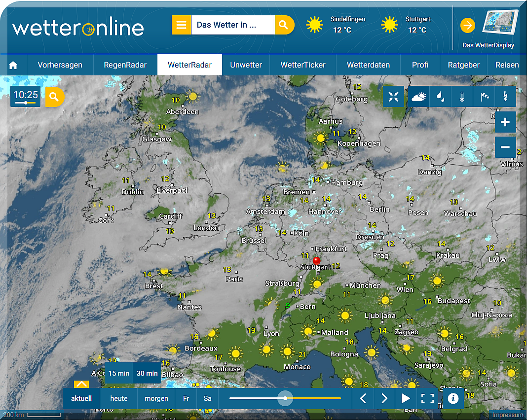Click the yellow search magnifier button in header

click(x=284, y=25)
